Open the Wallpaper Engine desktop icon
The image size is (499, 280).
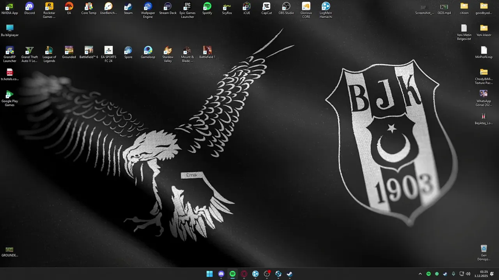coord(148,10)
